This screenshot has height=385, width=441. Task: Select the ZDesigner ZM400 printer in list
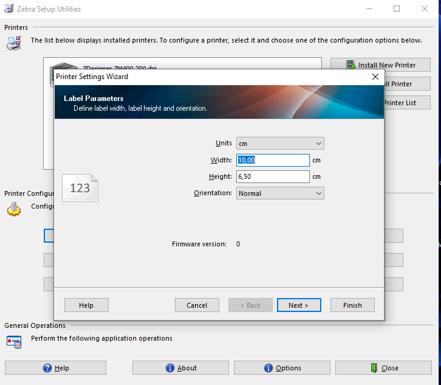pyautogui.click(x=120, y=68)
